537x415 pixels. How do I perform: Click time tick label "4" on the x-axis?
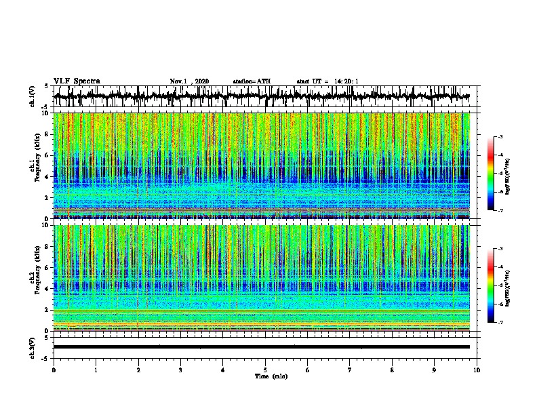coord(223,370)
